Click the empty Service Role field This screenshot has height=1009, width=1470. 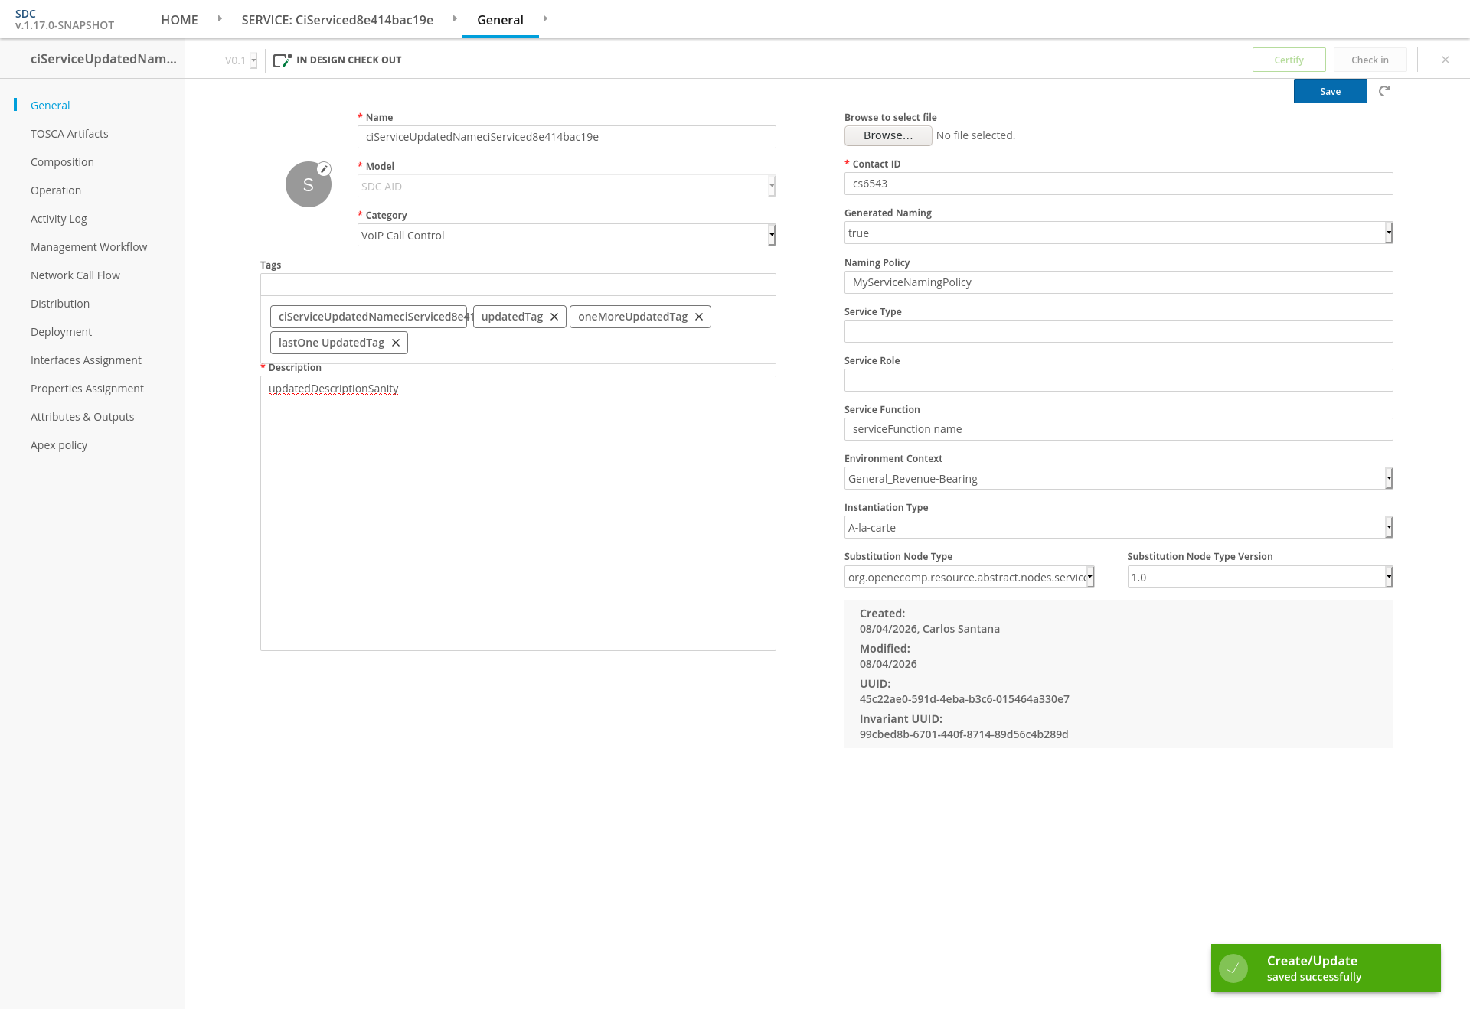tap(1119, 380)
